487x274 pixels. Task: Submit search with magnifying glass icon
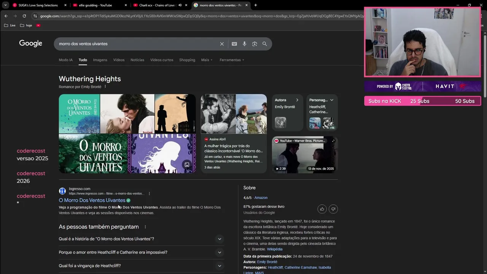(x=264, y=44)
